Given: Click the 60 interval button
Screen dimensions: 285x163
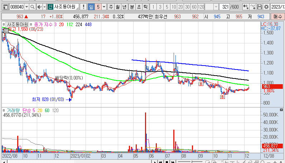Looking at the screenshot, I should tap(194, 7).
